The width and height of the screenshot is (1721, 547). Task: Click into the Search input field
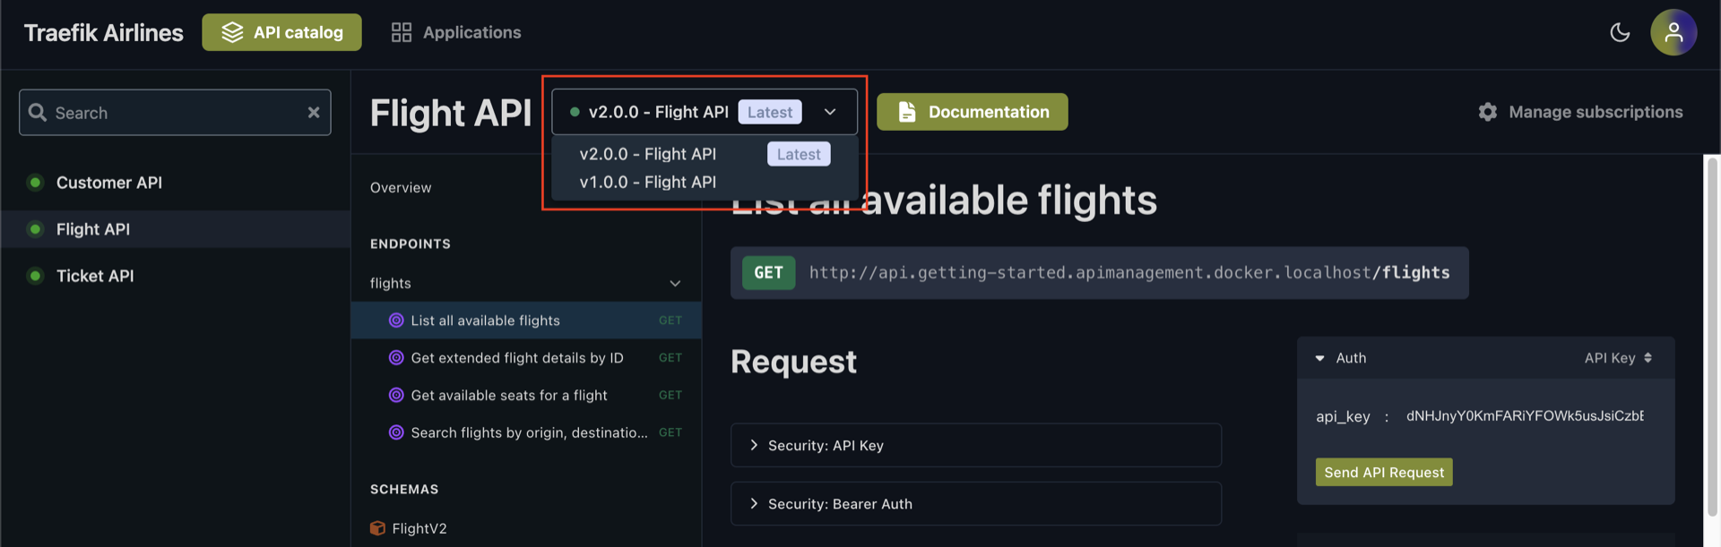tap(175, 112)
